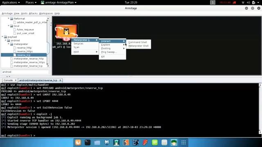
Task: Open the Maltego dock icon with blue M
Action: [107, 143]
